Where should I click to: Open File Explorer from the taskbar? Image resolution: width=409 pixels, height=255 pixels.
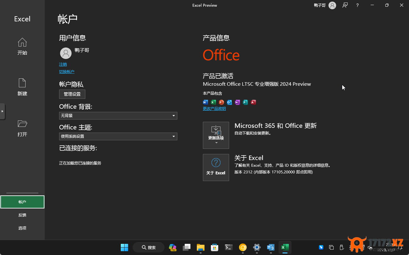201,247
